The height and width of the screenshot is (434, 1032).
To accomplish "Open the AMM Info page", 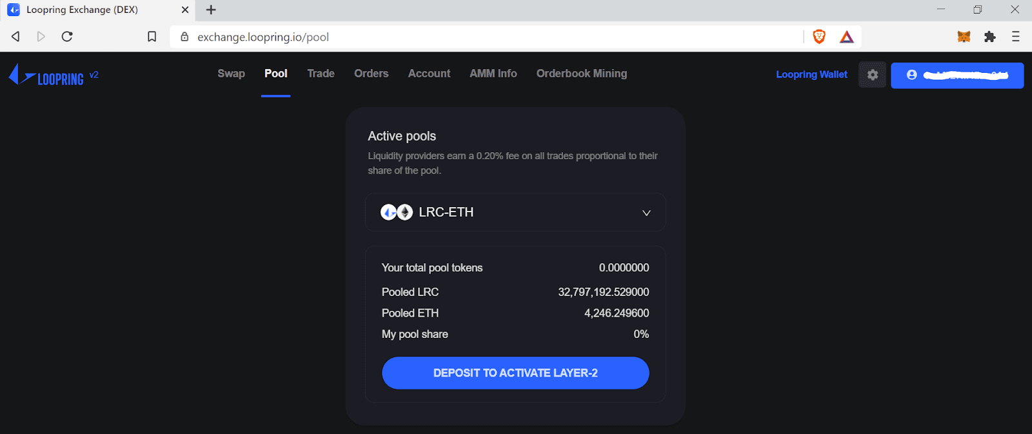I will click(x=493, y=74).
